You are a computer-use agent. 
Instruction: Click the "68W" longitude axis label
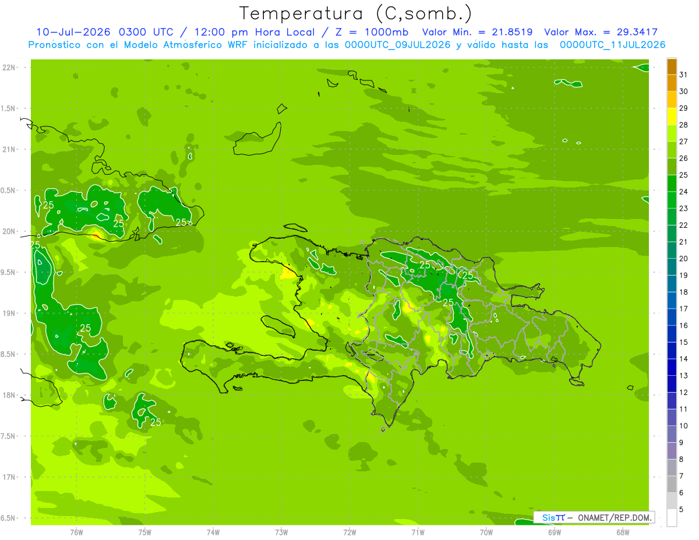pos(622,532)
